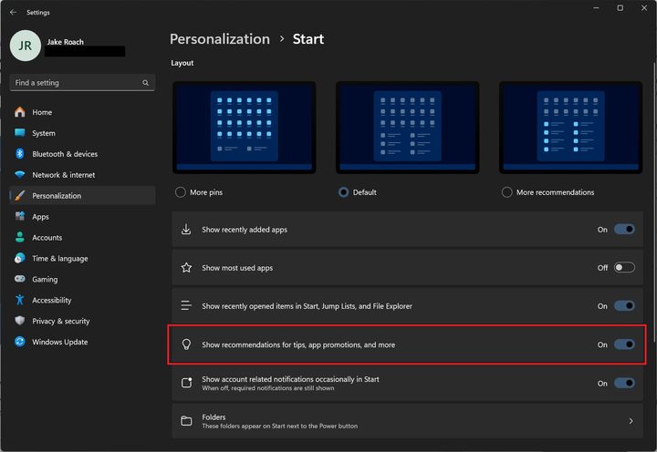Click the Accessibility figure icon
Screen dimensions: 657x452
coord(20,300)
